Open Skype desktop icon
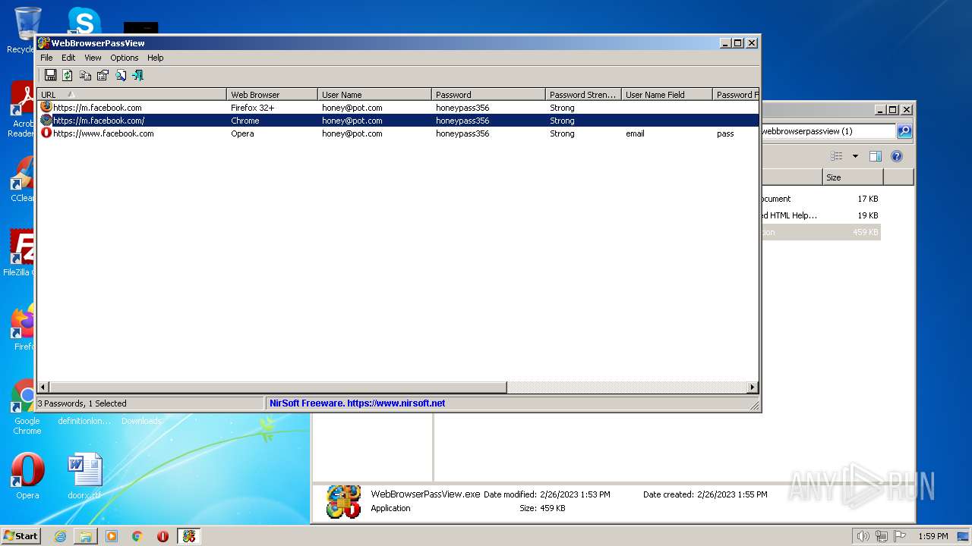 click(84, 20)
